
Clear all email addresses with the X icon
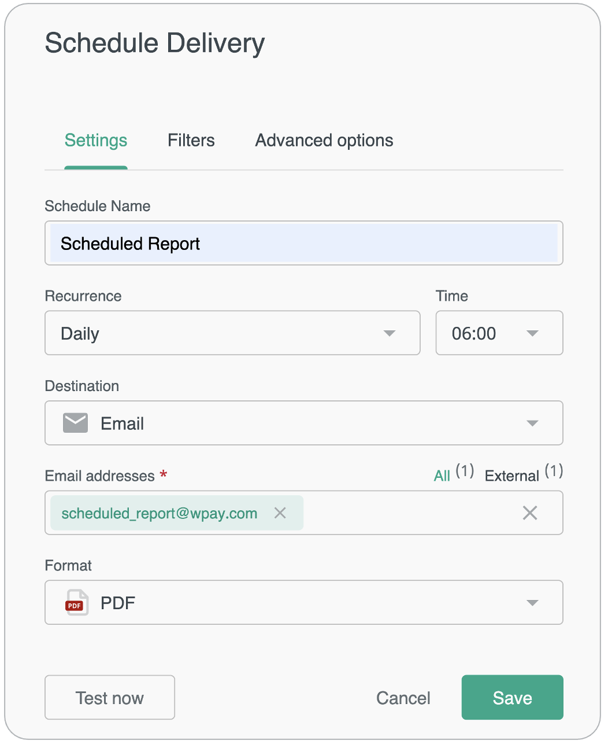(530, 513)
